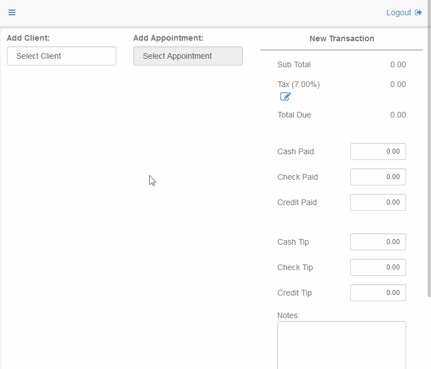Click the New Transaction heading
This screenshot has height=369, width=431.
[x=342, y=38]
